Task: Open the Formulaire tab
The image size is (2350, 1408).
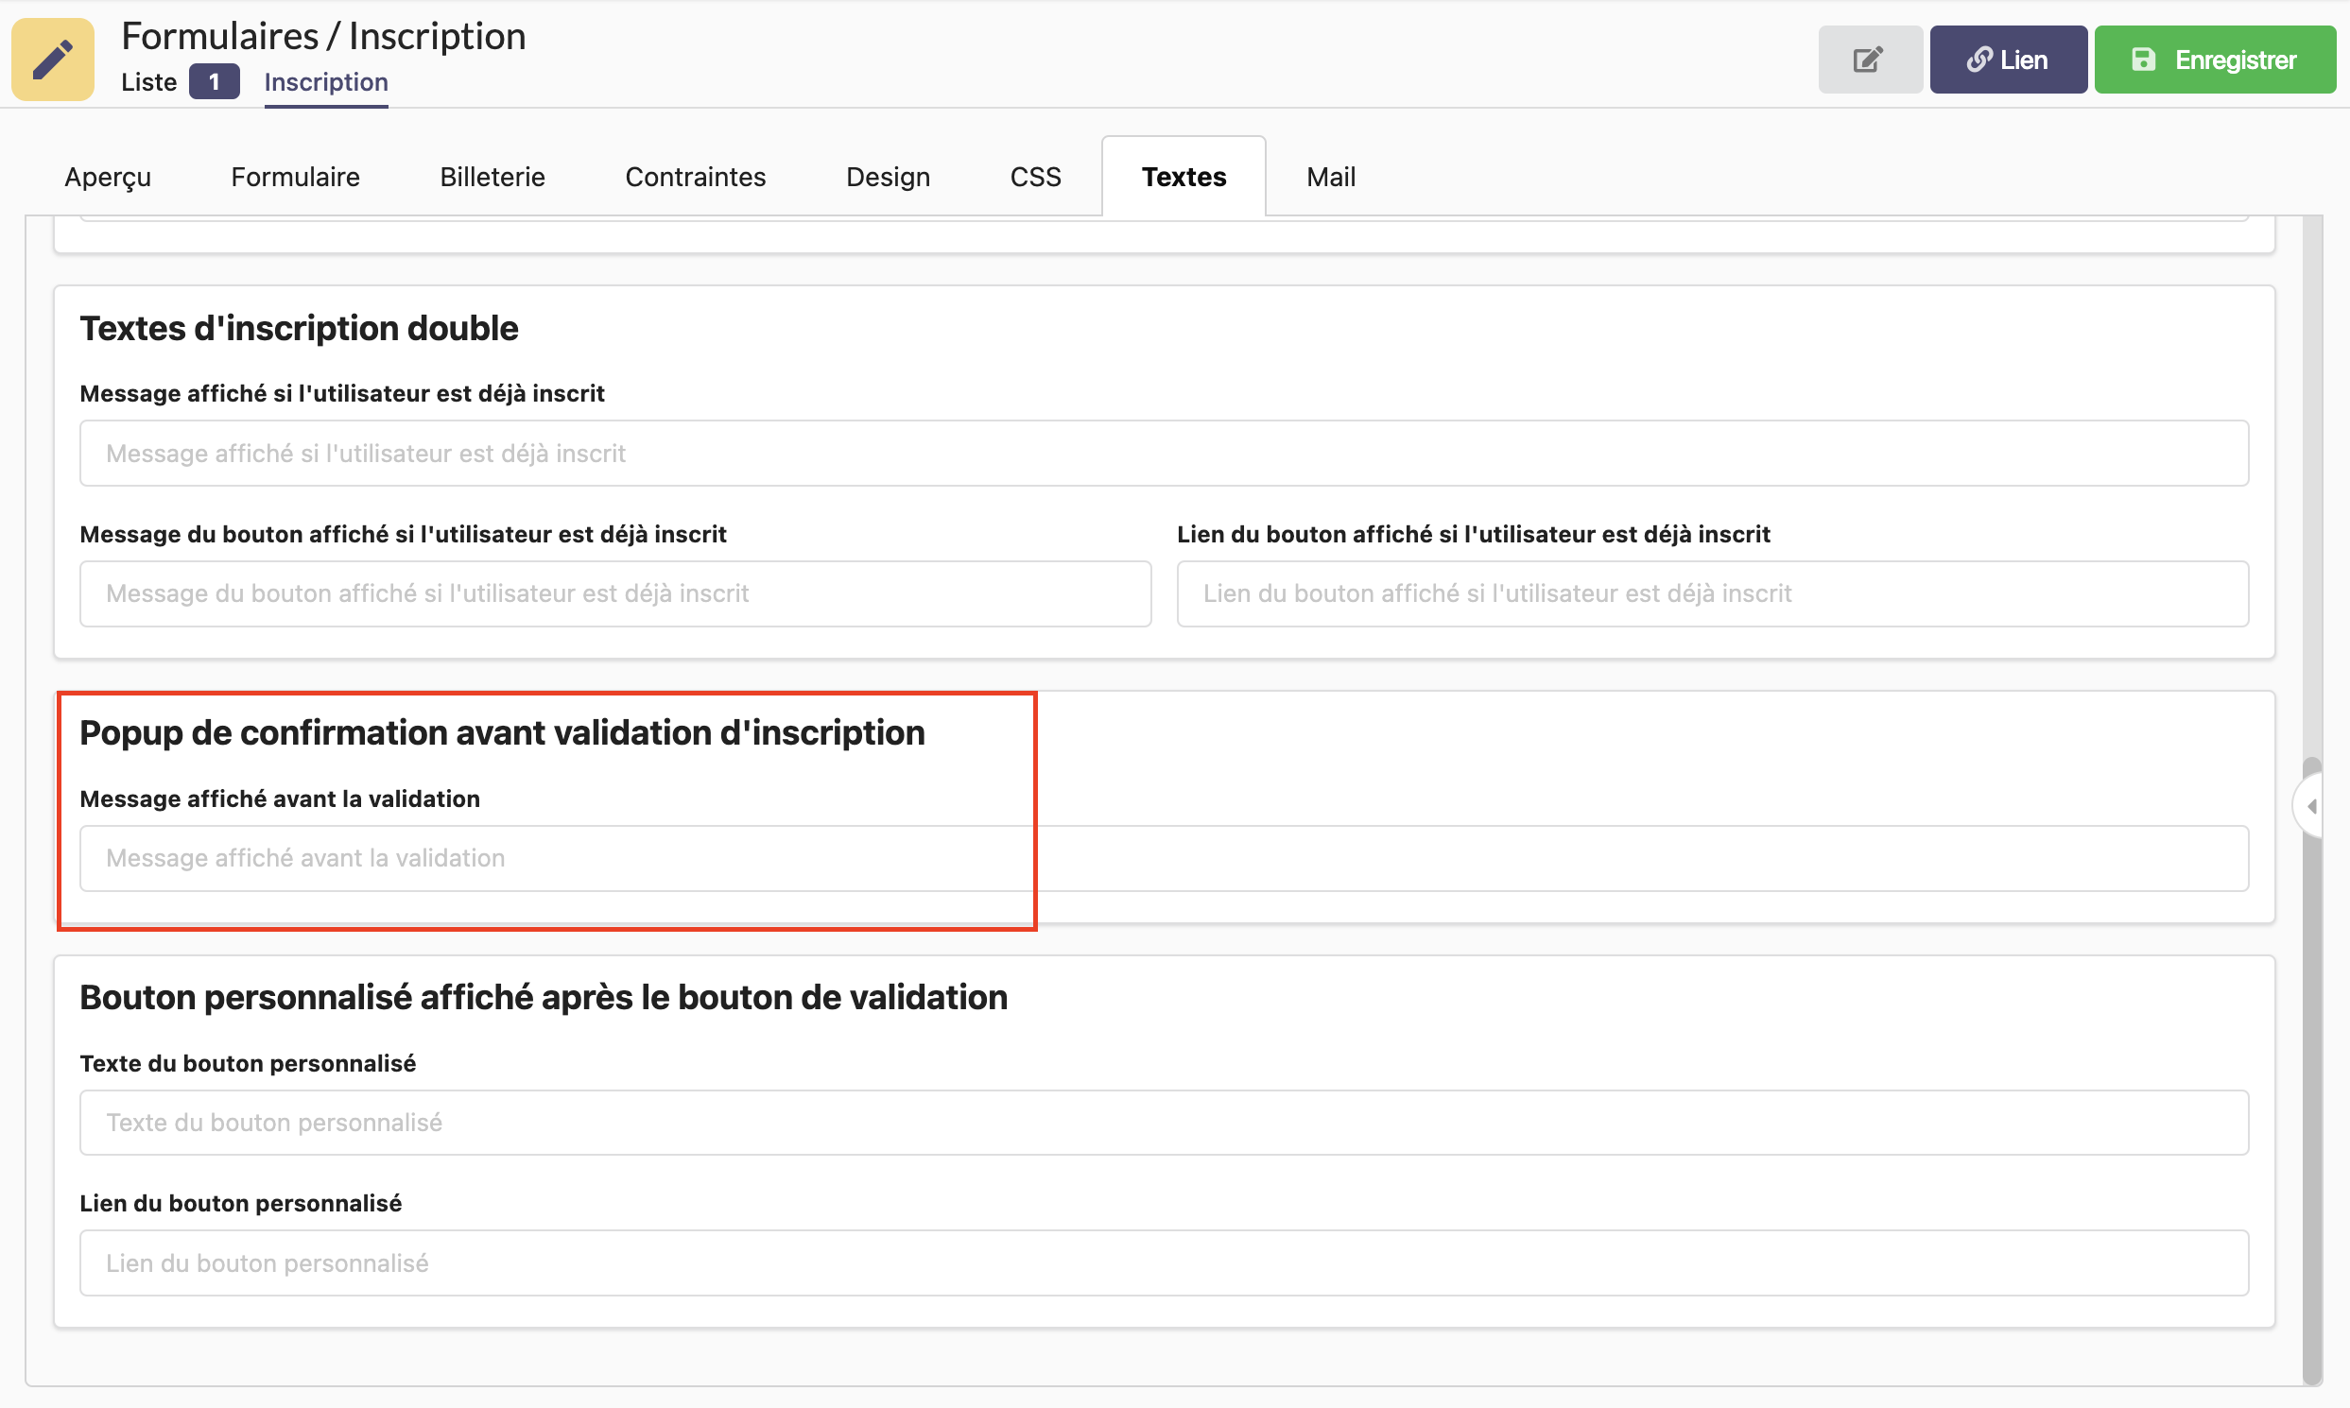Action: tap(295, 177)
